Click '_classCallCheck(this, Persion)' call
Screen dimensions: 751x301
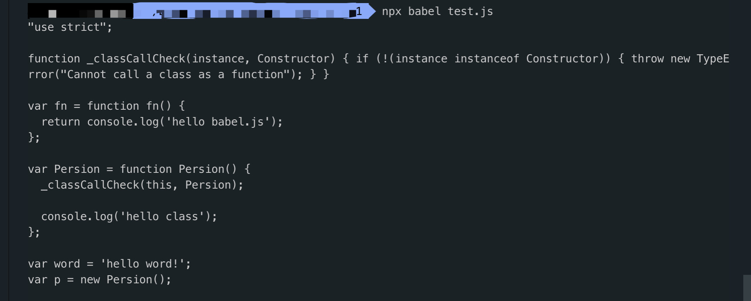pos(142,185)
